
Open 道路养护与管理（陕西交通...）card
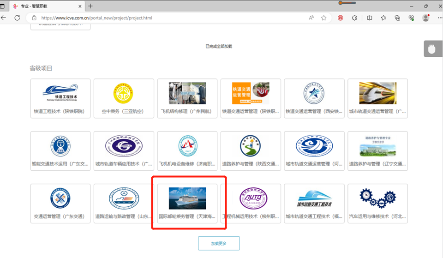pos(251,151)
